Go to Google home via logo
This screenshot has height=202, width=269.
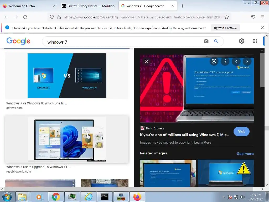tap(18, 41)
